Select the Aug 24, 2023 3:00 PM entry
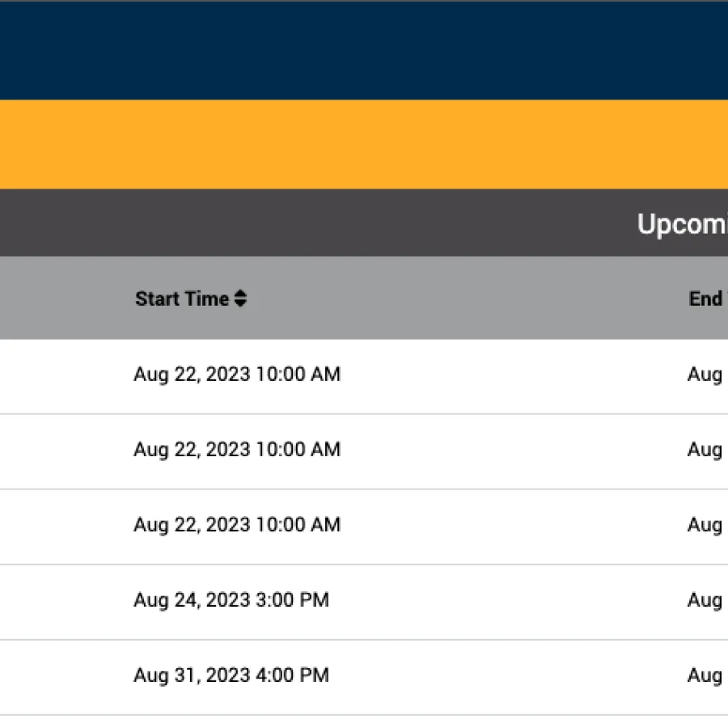728x728 pixels. (x=231, y=600)
